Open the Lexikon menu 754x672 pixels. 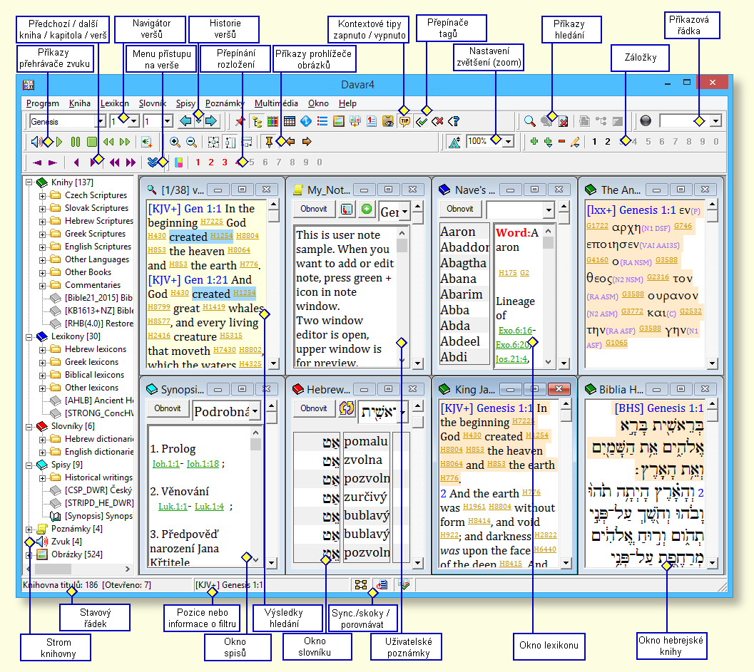click(115, 103)
